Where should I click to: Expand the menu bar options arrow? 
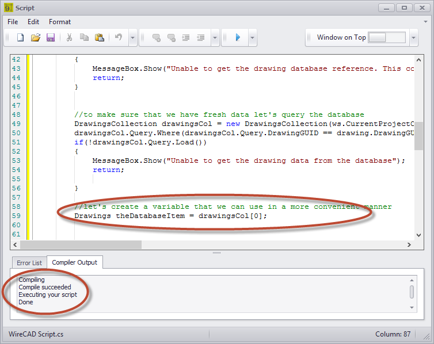click(x=425, y=21)
